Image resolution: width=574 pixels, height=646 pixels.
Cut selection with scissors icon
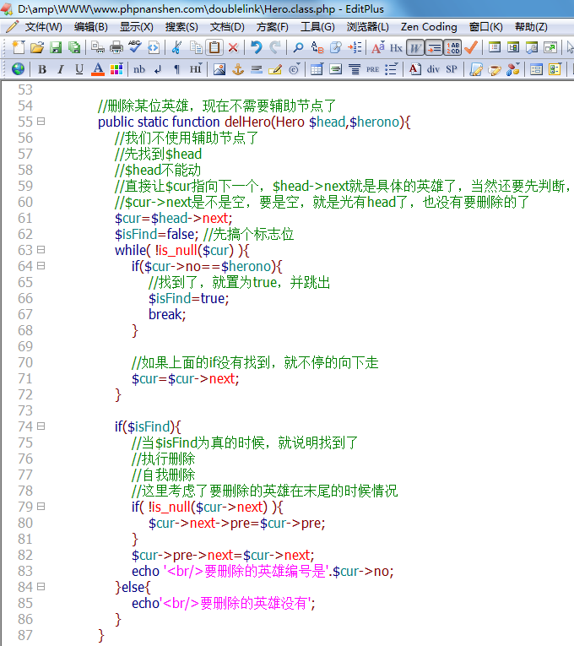[x=176, y=48]
